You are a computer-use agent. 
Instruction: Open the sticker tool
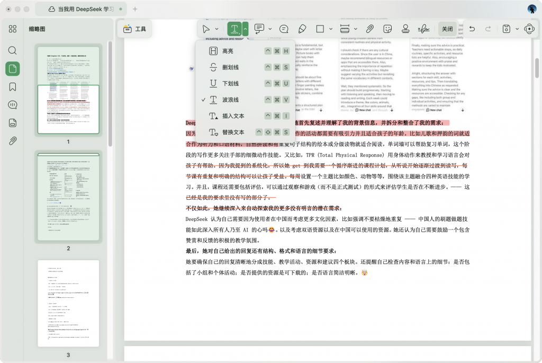point(387,29)
